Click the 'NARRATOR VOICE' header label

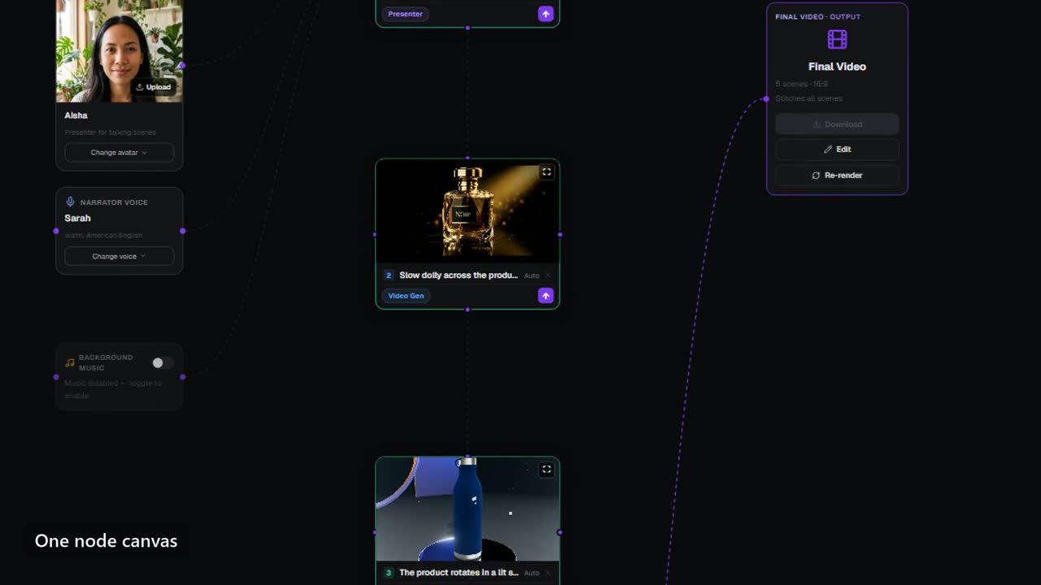(114, 202)
